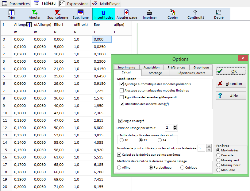The width and height of the screenshot is (250, 191).
Task: Click Effort cell with value 5,000
Action: [62, 47]
